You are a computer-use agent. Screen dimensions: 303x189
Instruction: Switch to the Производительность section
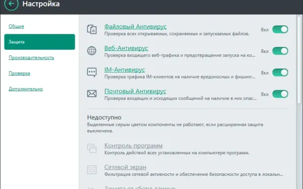[x=31, y=57]
